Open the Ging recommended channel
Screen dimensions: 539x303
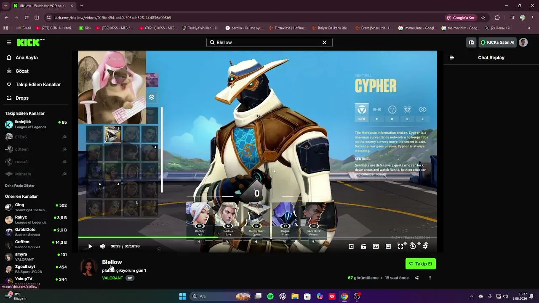coord(36,207)
